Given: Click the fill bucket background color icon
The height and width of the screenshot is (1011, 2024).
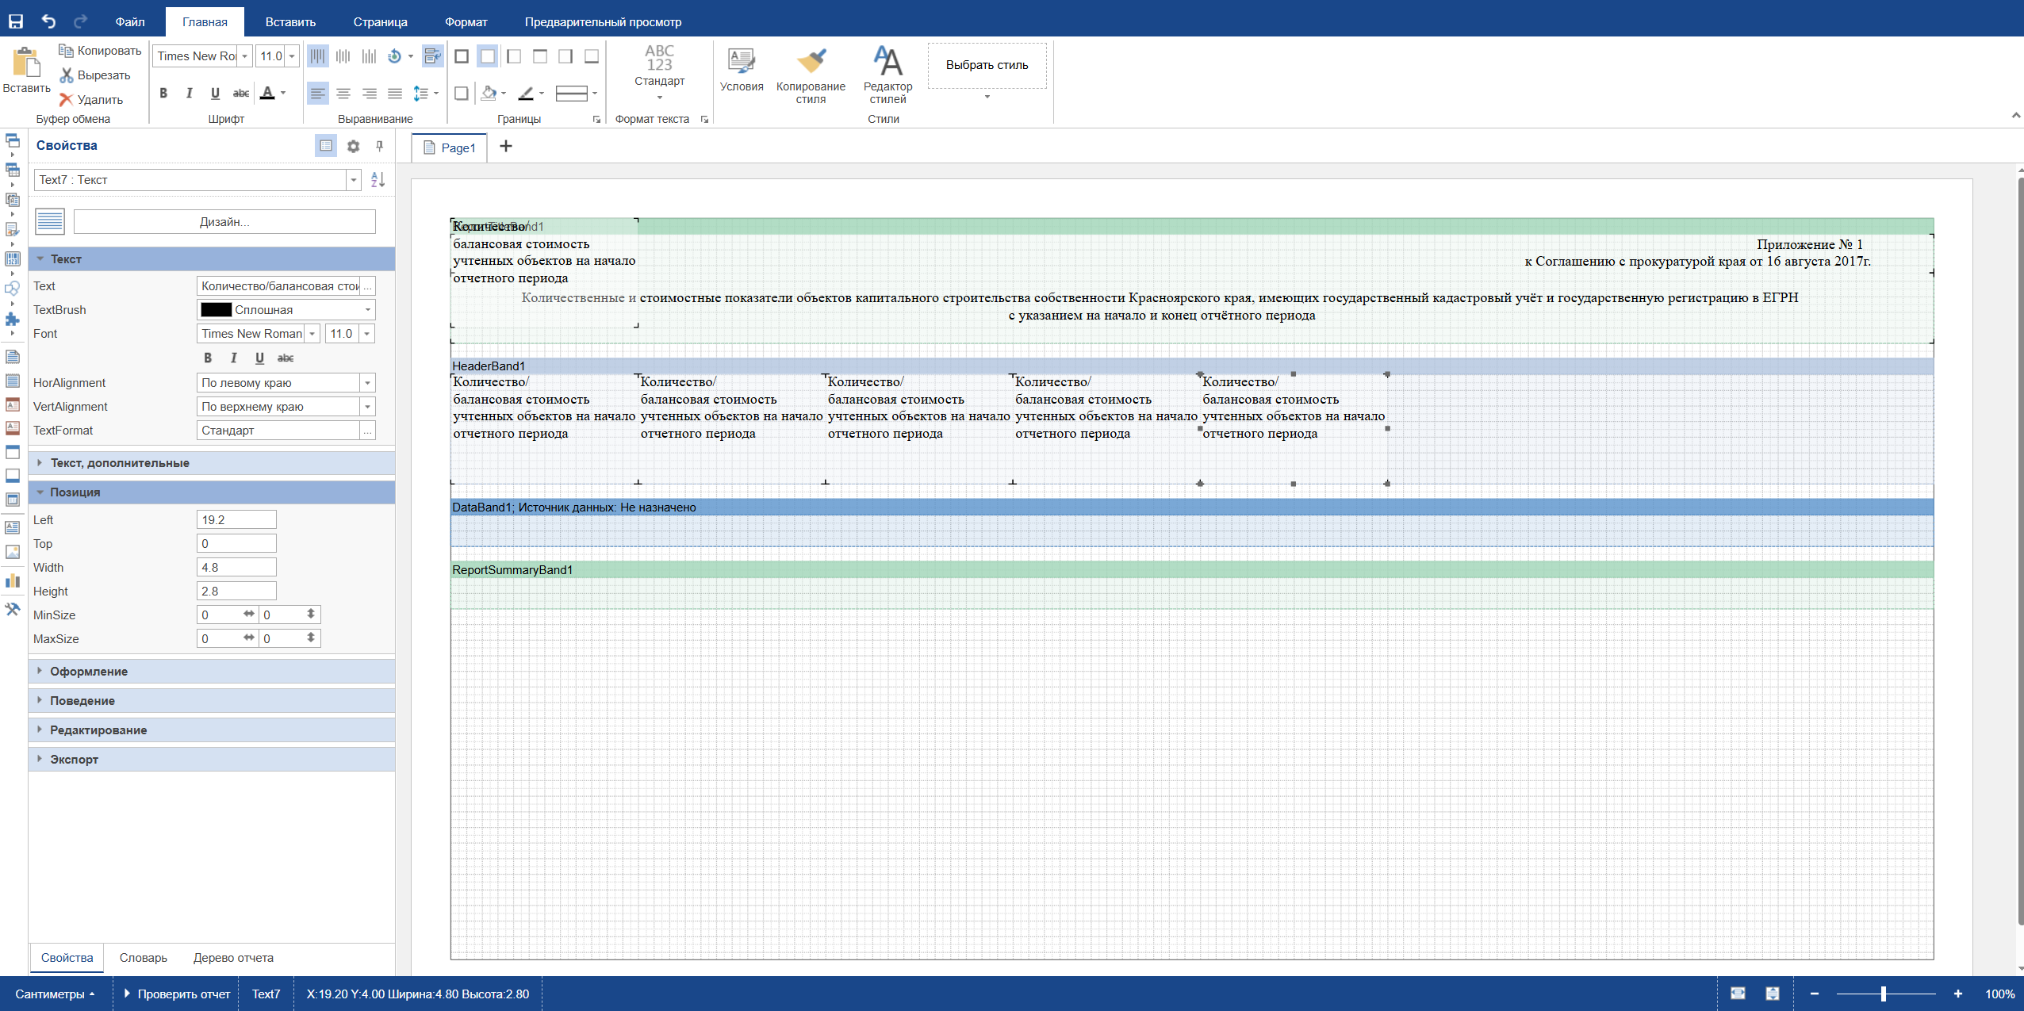Looking at the screenshot, I should tap(489, 94).
